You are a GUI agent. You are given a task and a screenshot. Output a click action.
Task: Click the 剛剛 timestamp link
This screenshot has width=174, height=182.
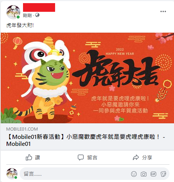point(28,15)
